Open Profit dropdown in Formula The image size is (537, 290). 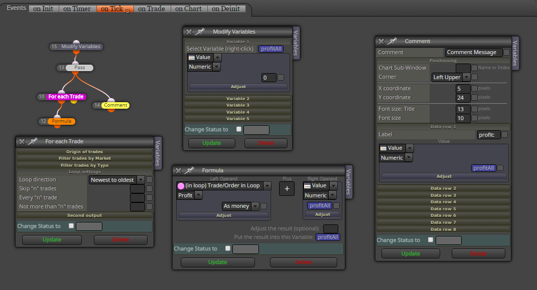(190, 195)
